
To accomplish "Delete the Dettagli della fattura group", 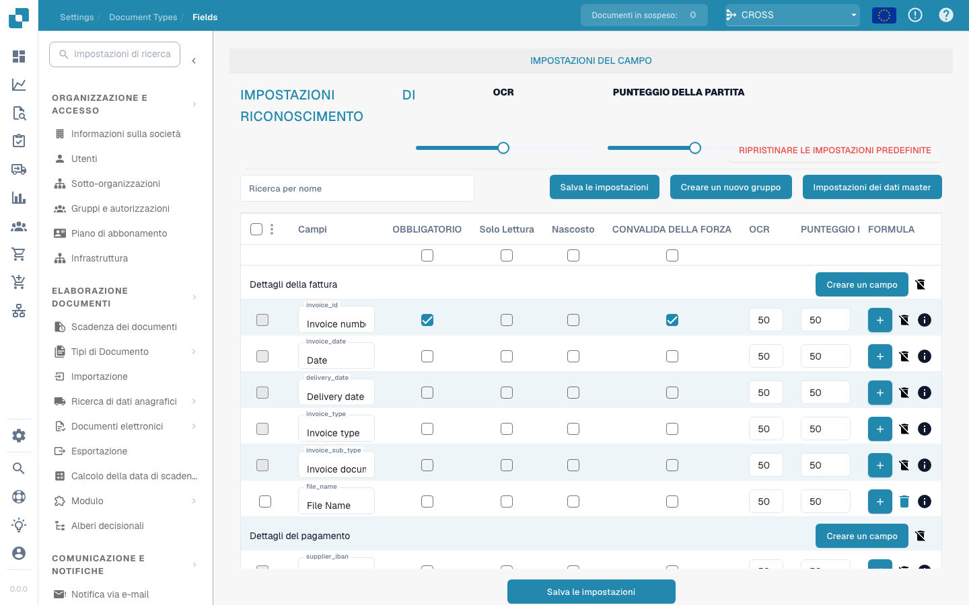I will [x=921, y=284].
